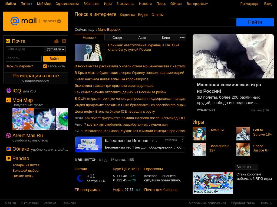Viewport: 277px width, 207px height.
Task: Open Гороскопы section link
Action: [x=153, y=169]
